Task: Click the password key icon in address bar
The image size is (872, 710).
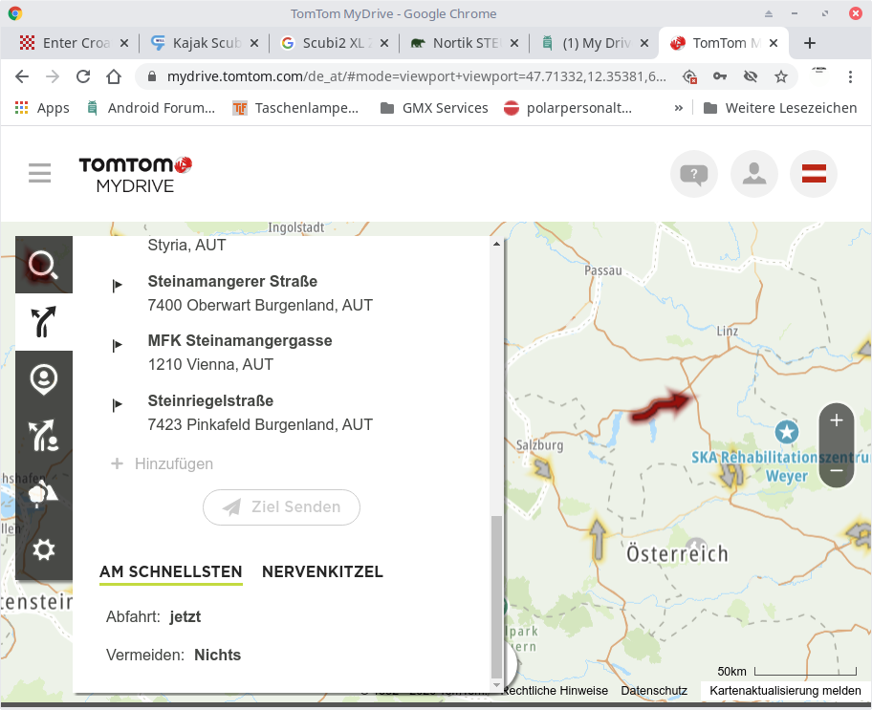Action: [x=720, y=76]
